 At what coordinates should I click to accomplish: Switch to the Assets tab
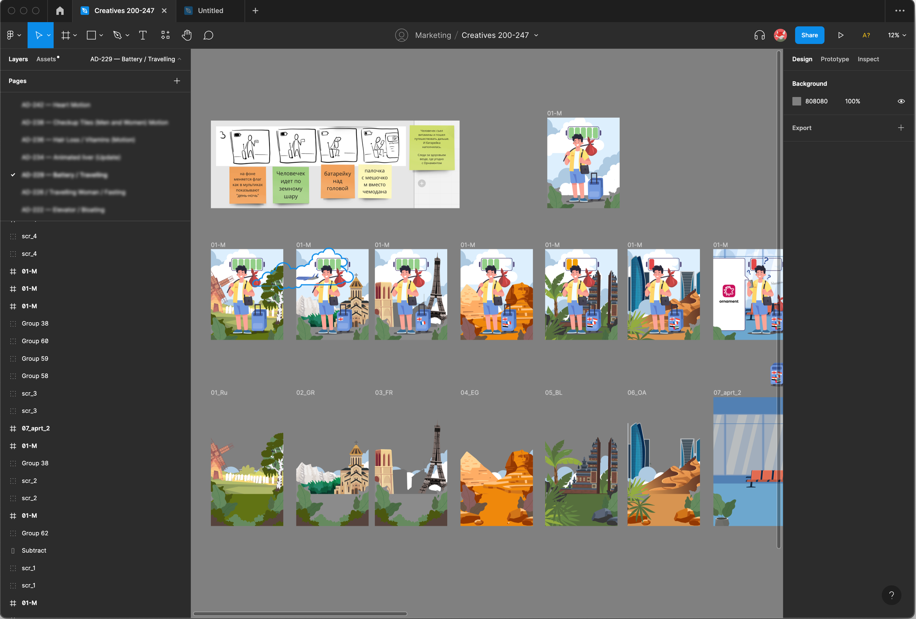click(x=47, y=59)
